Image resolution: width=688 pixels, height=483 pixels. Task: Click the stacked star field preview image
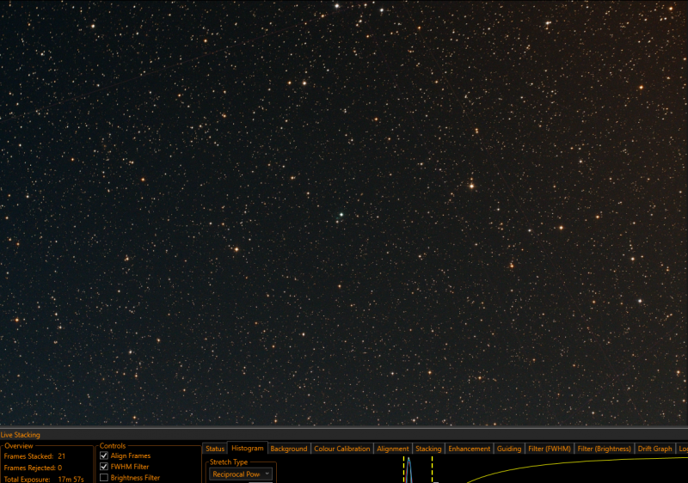pos(344,212)
